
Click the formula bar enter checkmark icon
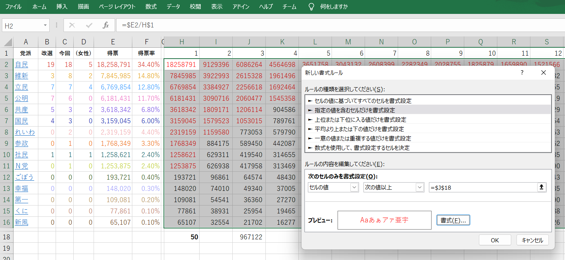[x=89, y=25]
